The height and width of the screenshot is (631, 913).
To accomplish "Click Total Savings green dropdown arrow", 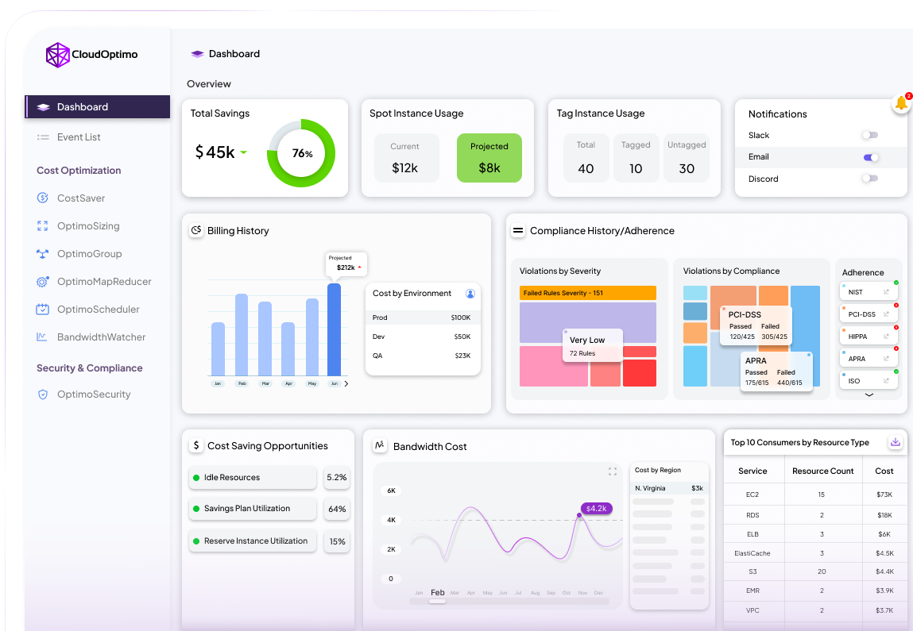I will (x=243, y=152).
